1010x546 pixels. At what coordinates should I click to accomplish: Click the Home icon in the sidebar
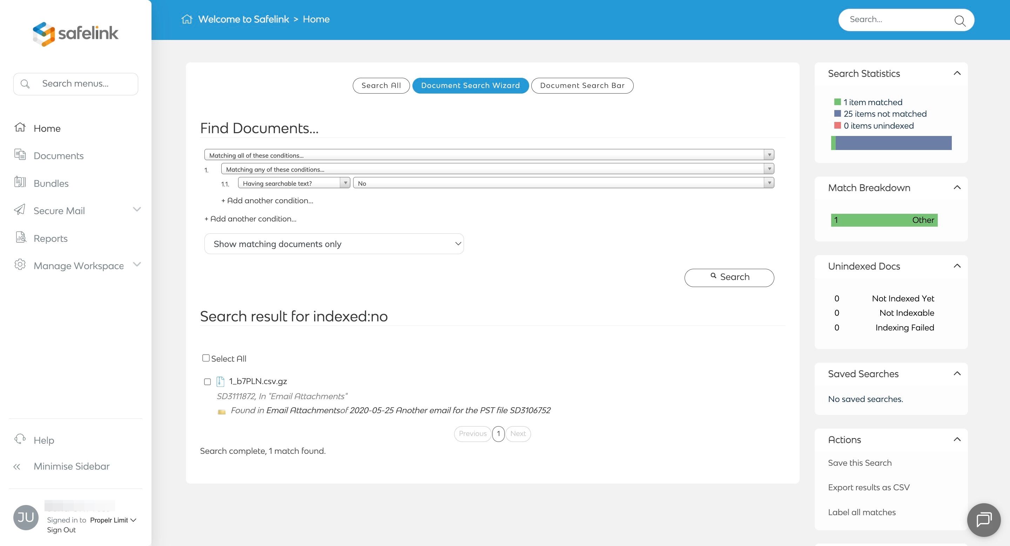(x=20, y=128)
